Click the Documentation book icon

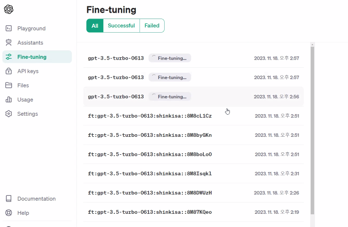[x=9, y=199]
